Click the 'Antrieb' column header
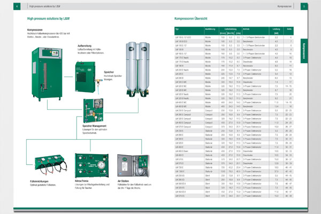 [231, 29]
